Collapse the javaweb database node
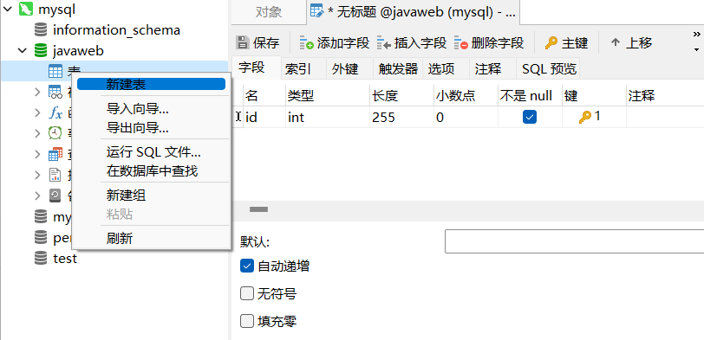Image resolution: width=704 pixels, height=340 pixels. (x=23, y=51)
